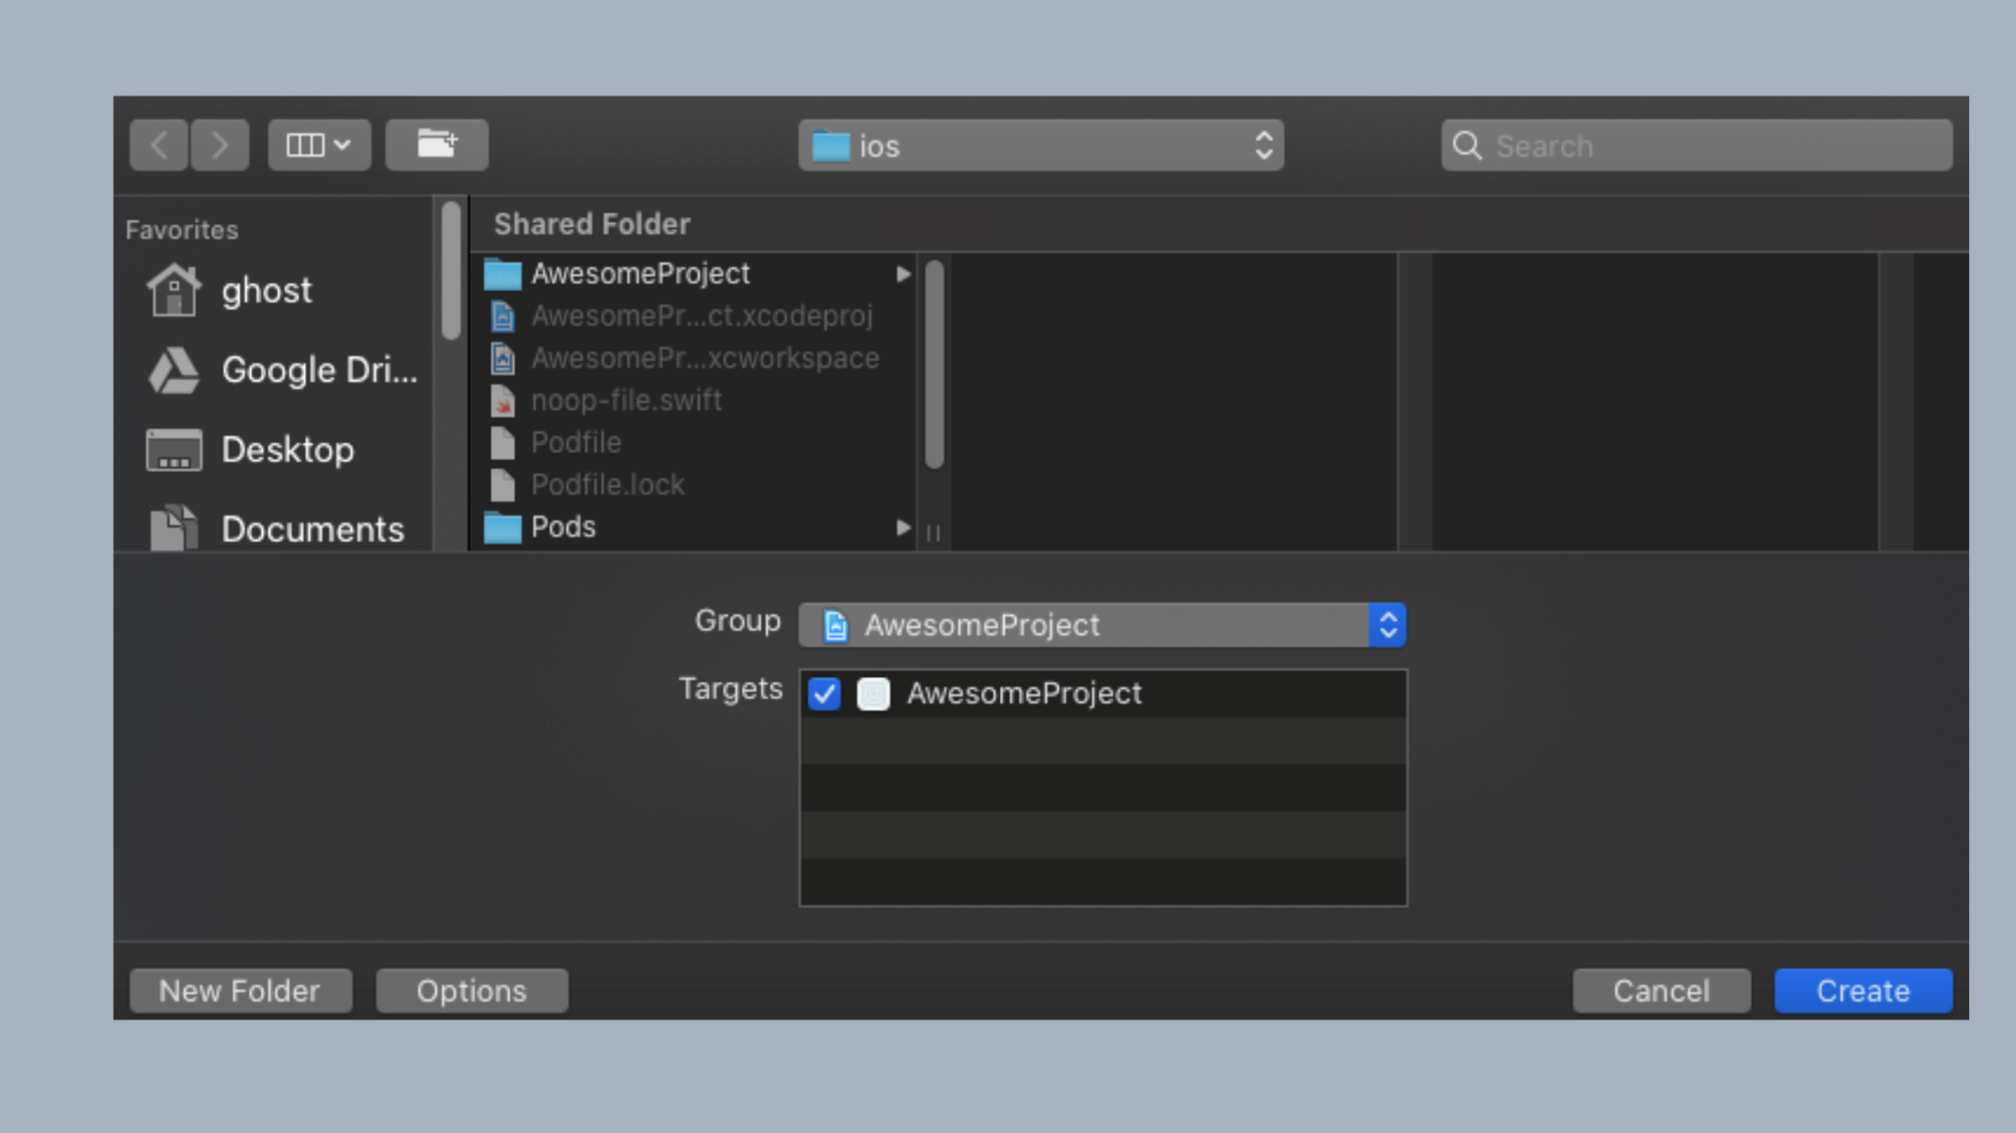Viewport: 2016px width, 1133px height.
Task: Click the Options menu button
Action: click(x=471, y=990)
